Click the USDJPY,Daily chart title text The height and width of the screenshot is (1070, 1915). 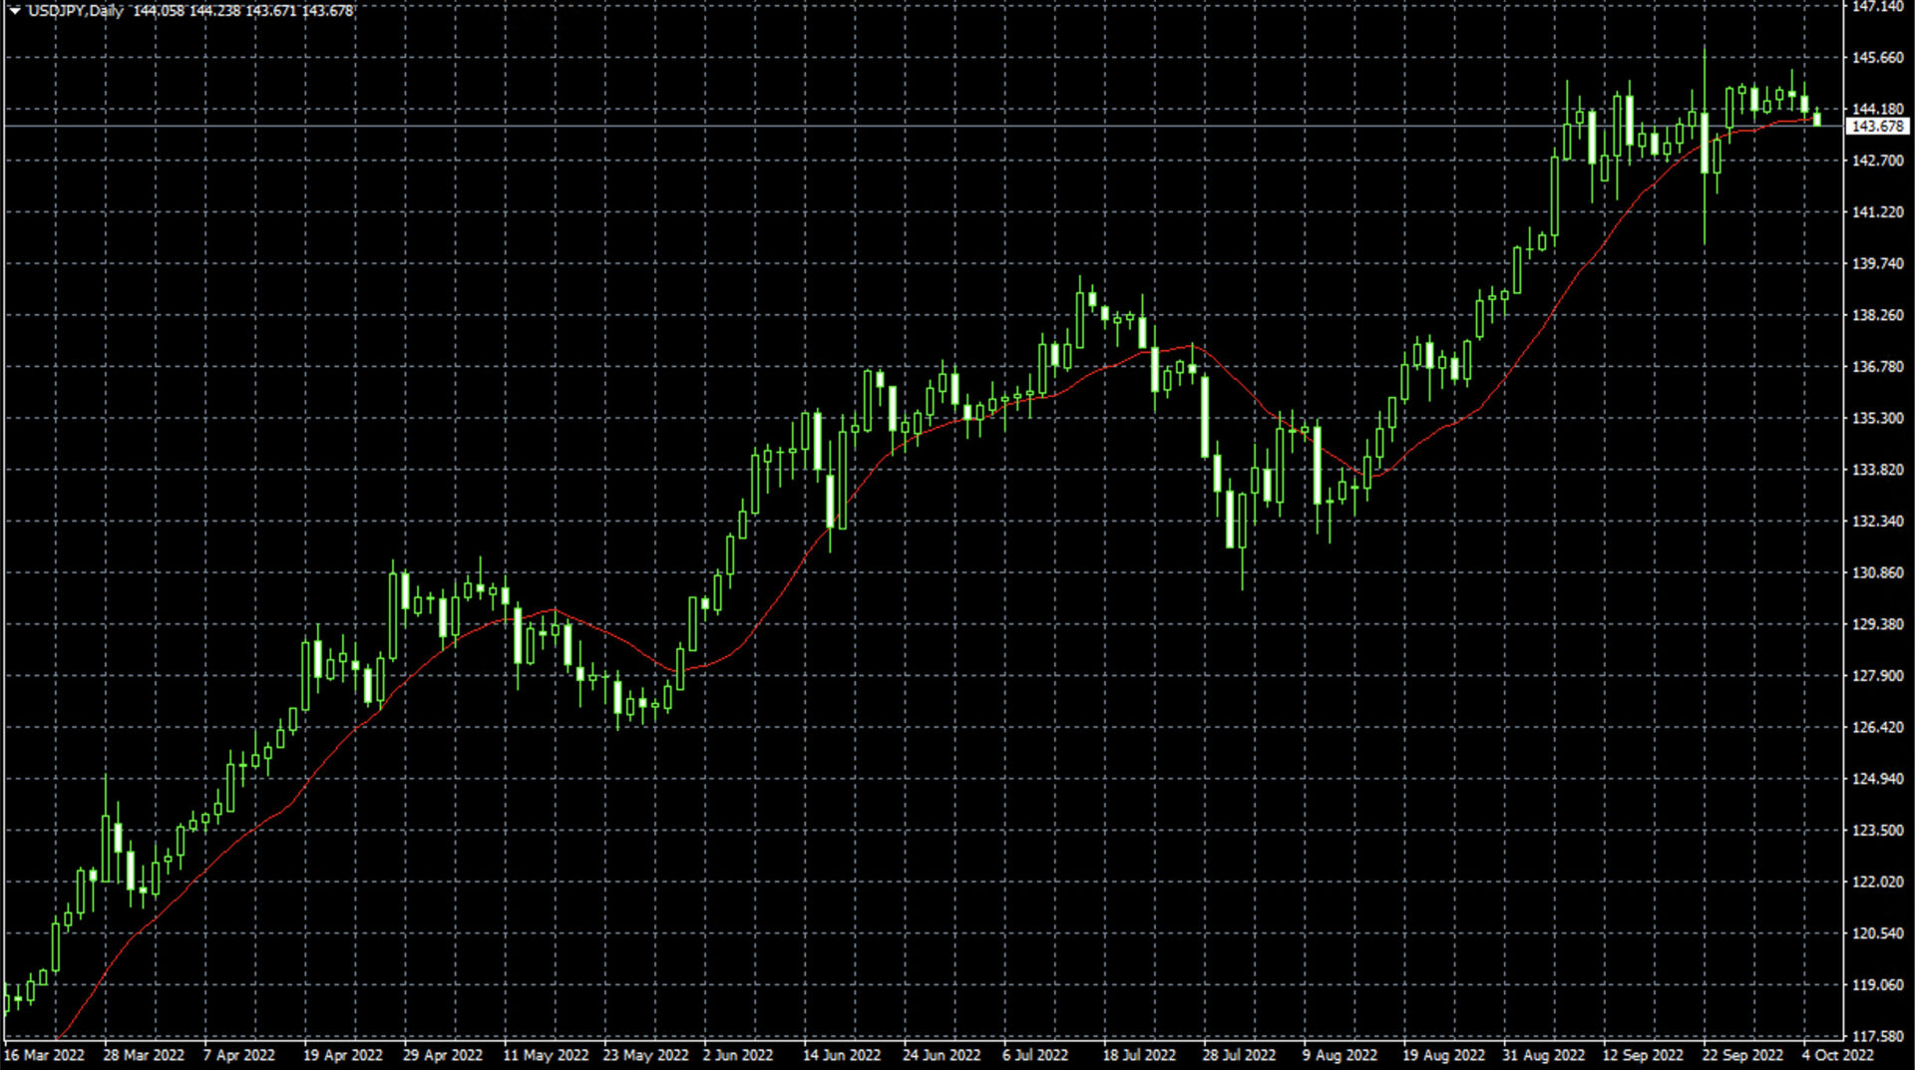point(76,11)
